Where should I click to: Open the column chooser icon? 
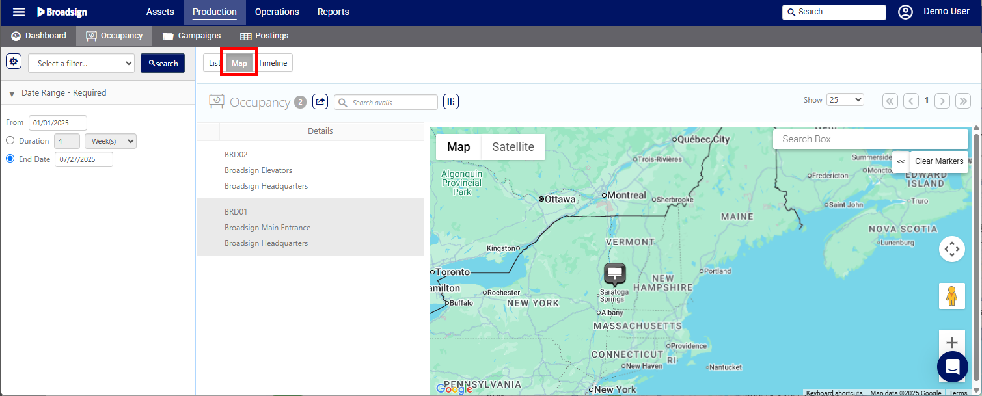451,101
